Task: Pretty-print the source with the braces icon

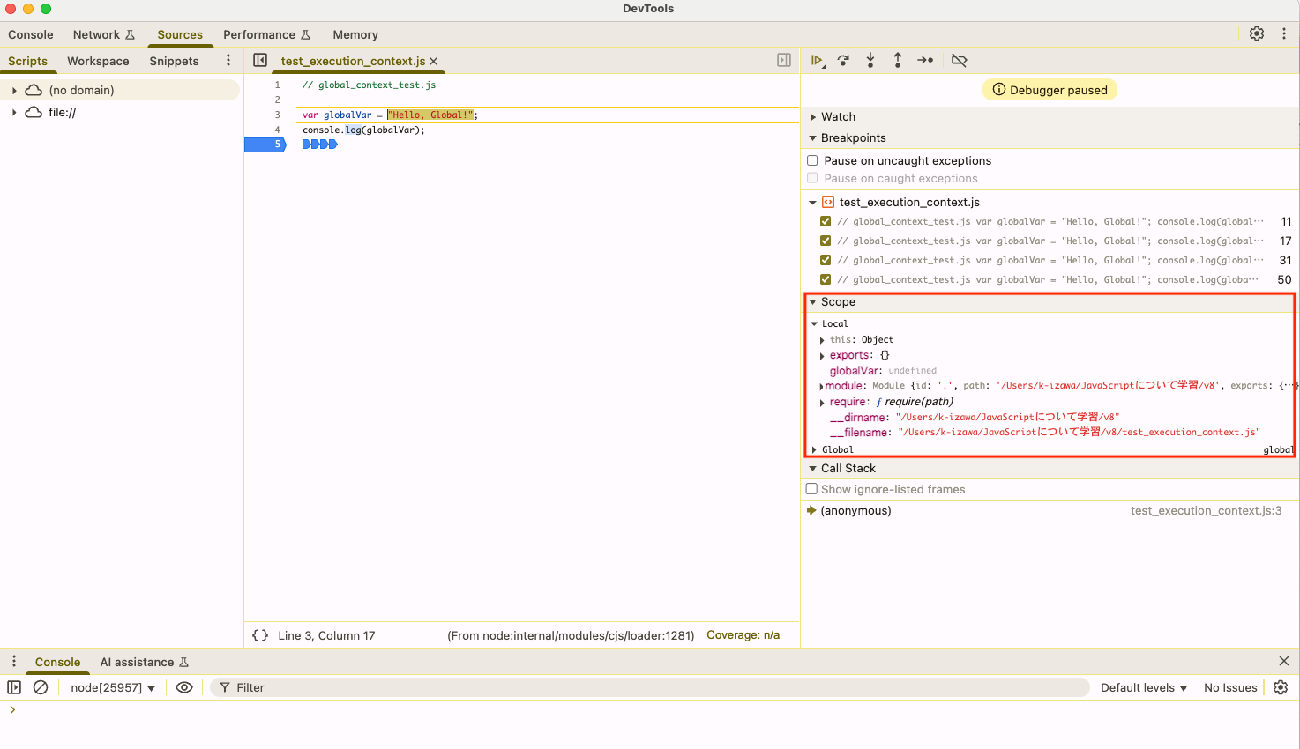Action: [x=259, y=634]
